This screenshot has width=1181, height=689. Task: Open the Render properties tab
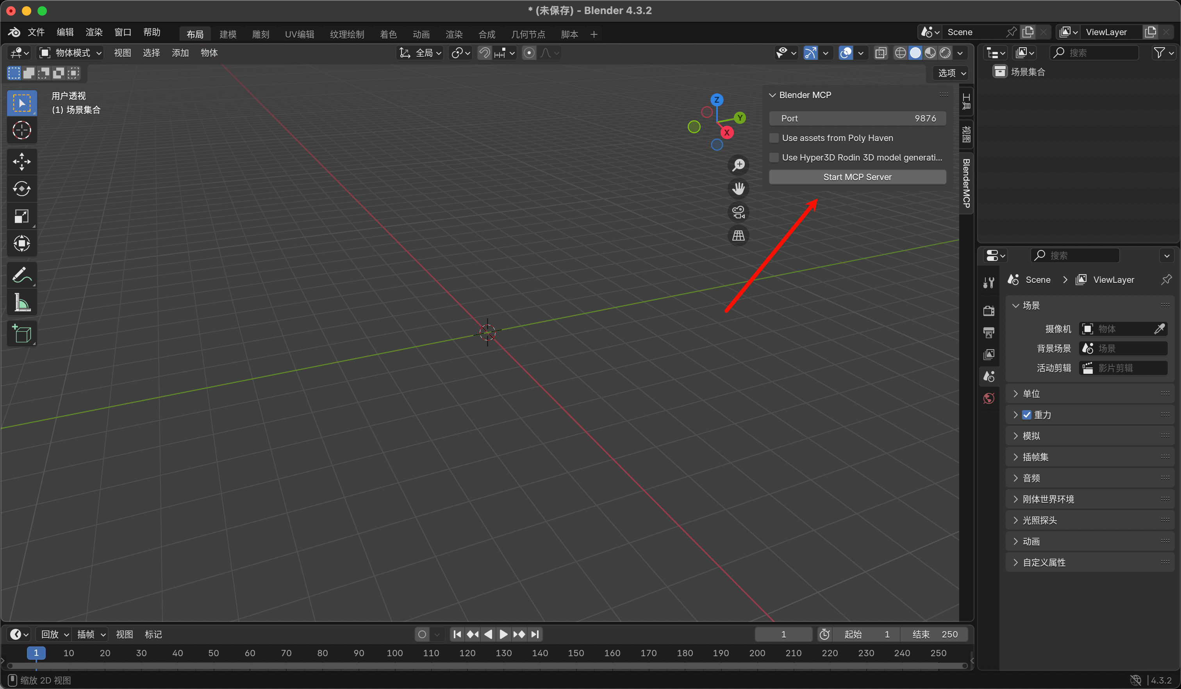click(x=989, y=310)
